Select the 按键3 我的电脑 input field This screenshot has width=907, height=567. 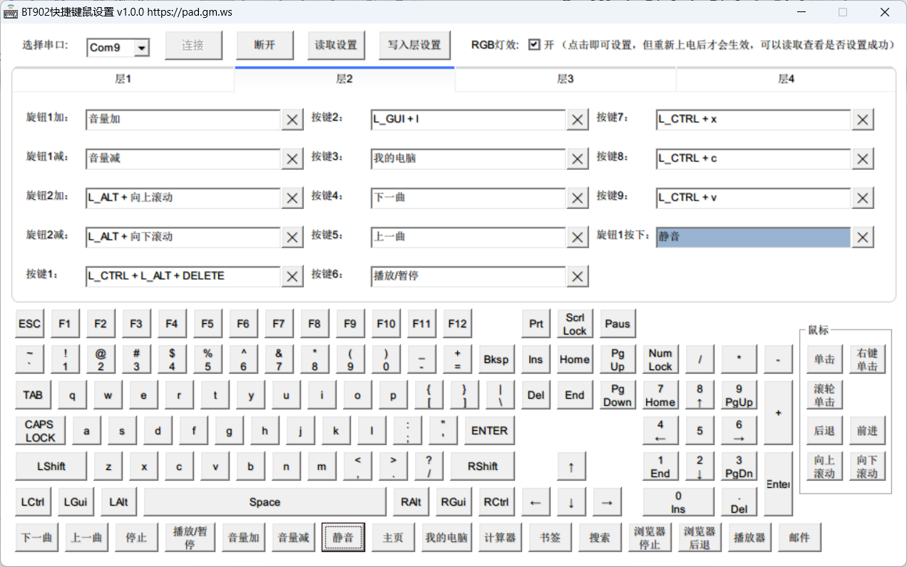[x=468, y=158]
